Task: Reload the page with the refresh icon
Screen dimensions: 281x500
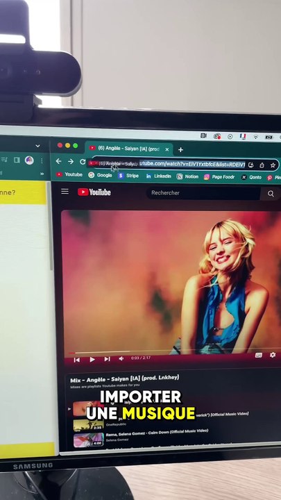Action: click(83, 162)
